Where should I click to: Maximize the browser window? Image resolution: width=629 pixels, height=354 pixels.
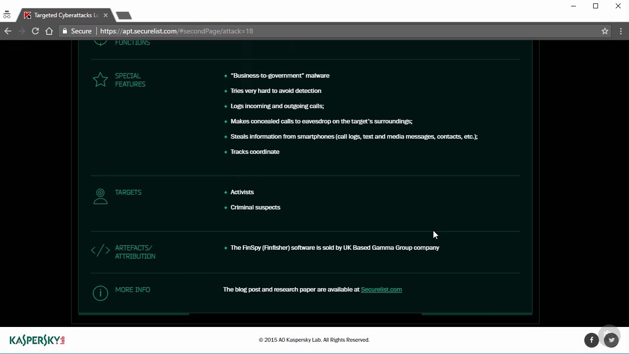click(x=596, y=6)
